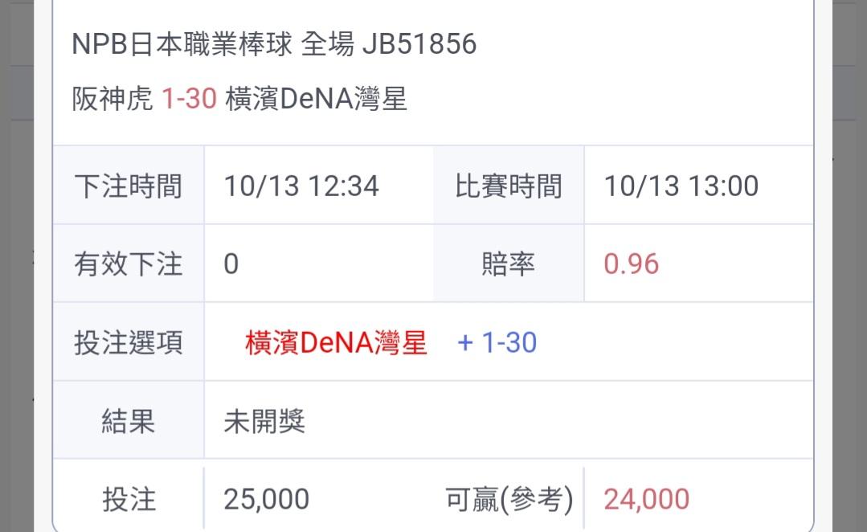Select the bet time 10/13 12:34
Image resolution: width=867 pixels, height=532 pixels.
[x=301, y=186]
